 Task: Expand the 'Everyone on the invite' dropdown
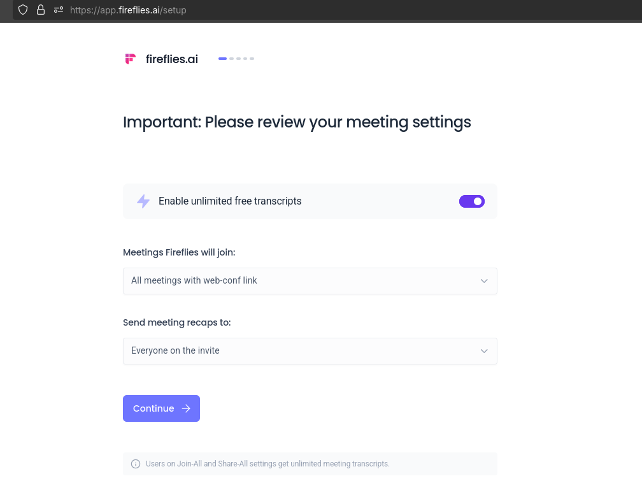[x=310, y=351]
